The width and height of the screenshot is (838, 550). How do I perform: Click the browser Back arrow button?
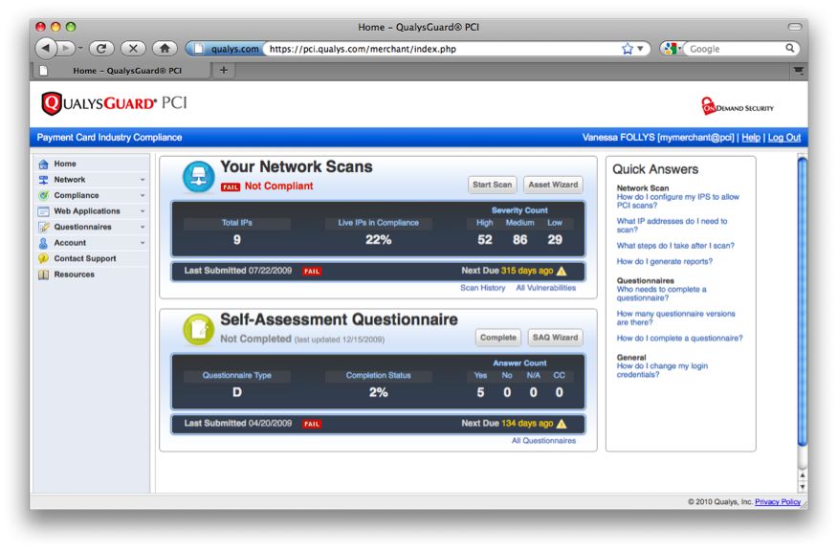[x=46, y=49]
